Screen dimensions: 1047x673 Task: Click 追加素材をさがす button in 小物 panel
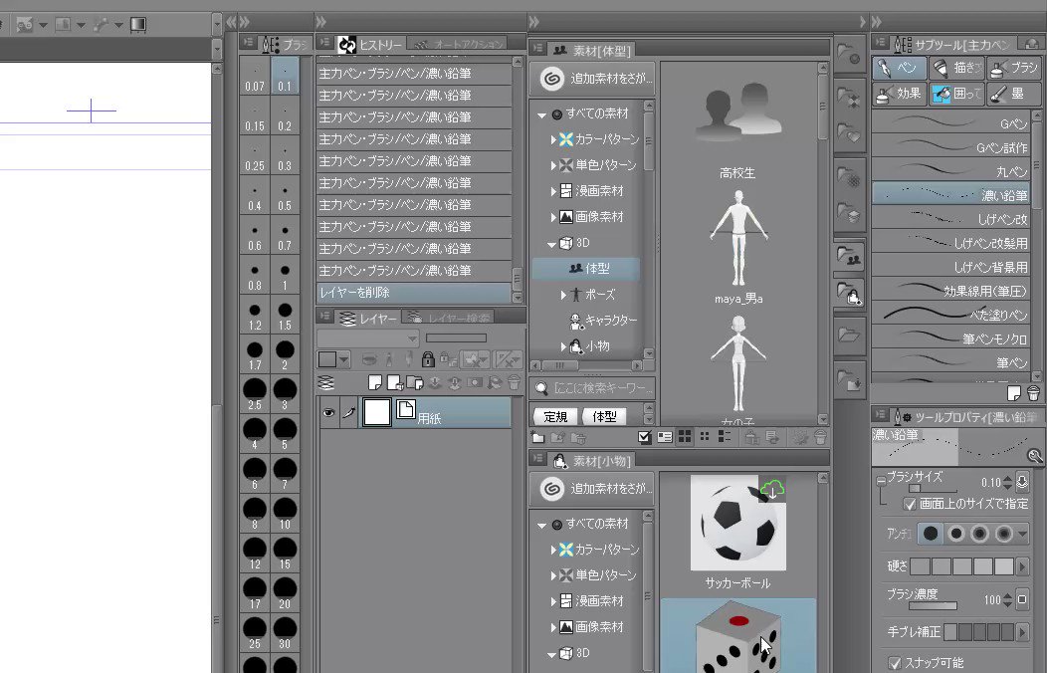[593, 489]
